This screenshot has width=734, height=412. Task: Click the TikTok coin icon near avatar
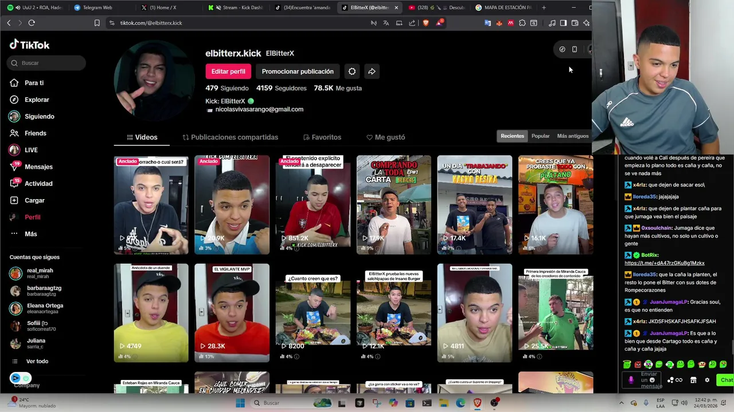(562, 49)
